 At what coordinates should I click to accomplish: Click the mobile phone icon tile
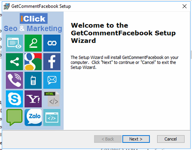pos(33,80)
